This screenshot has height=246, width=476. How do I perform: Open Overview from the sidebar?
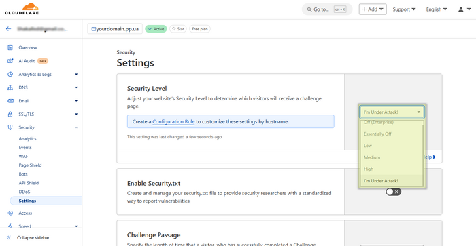(x=28, y=48)
